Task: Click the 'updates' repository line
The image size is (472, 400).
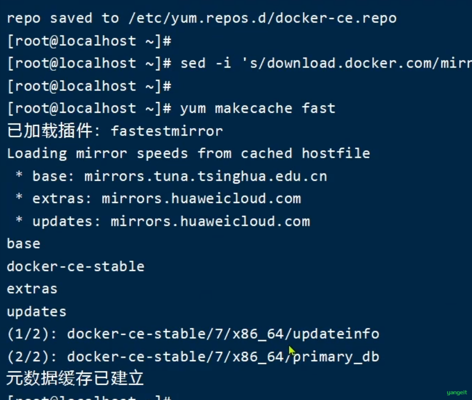Action: click(x=37, y=312)
